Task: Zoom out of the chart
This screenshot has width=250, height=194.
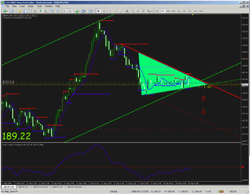Action: 58,11
